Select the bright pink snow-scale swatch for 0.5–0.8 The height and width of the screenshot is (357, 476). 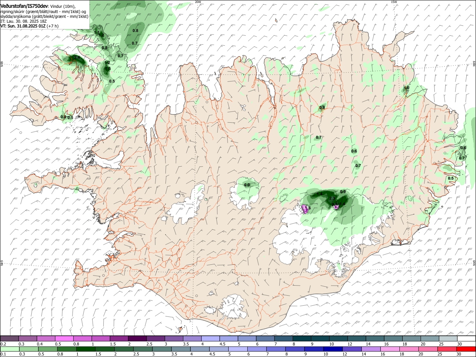pyautogui.click(x=64, y=338)
